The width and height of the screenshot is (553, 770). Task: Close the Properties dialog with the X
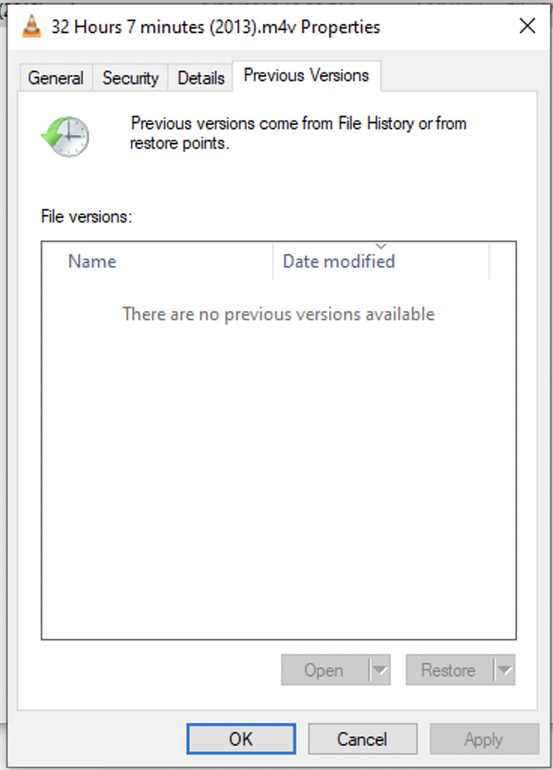pyautogui.click(x=527, y=26)
